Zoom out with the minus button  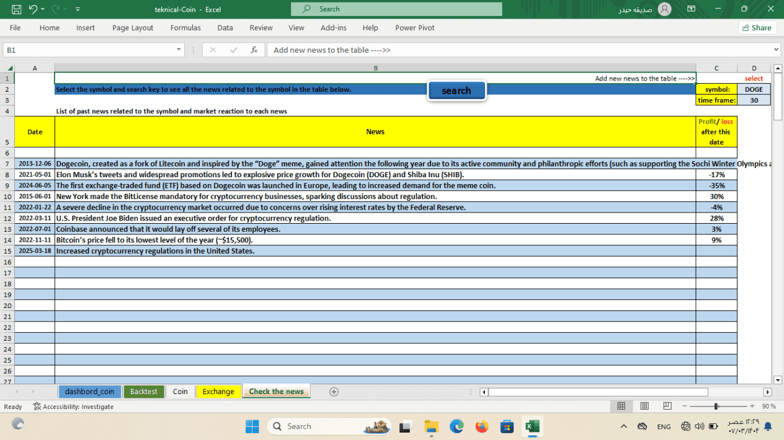[684, 407]
